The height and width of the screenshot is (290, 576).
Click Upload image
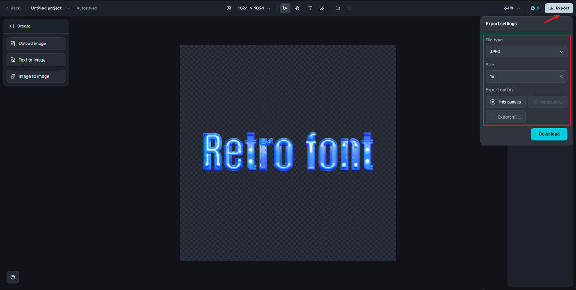tap(36, 44)
